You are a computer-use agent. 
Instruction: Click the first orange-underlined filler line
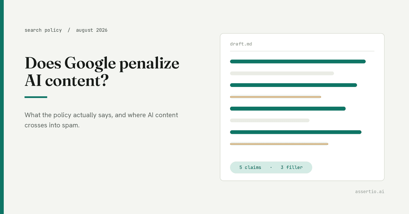[276, 97]
